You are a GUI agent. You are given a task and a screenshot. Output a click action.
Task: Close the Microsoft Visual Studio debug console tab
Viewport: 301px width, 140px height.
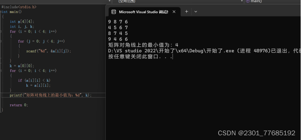point(174,12)
